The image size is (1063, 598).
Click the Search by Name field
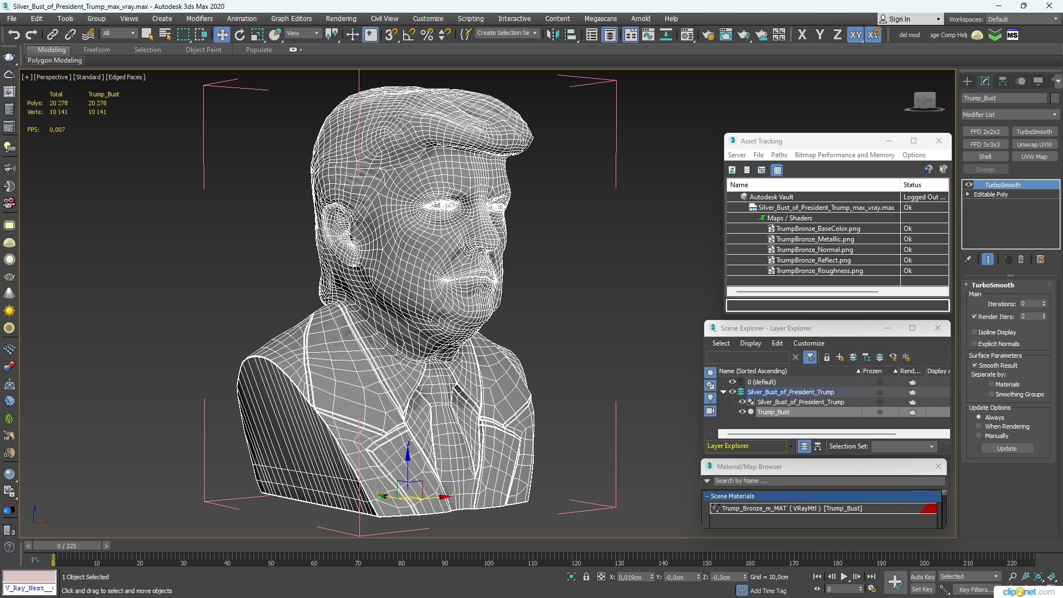coord(828,481)
